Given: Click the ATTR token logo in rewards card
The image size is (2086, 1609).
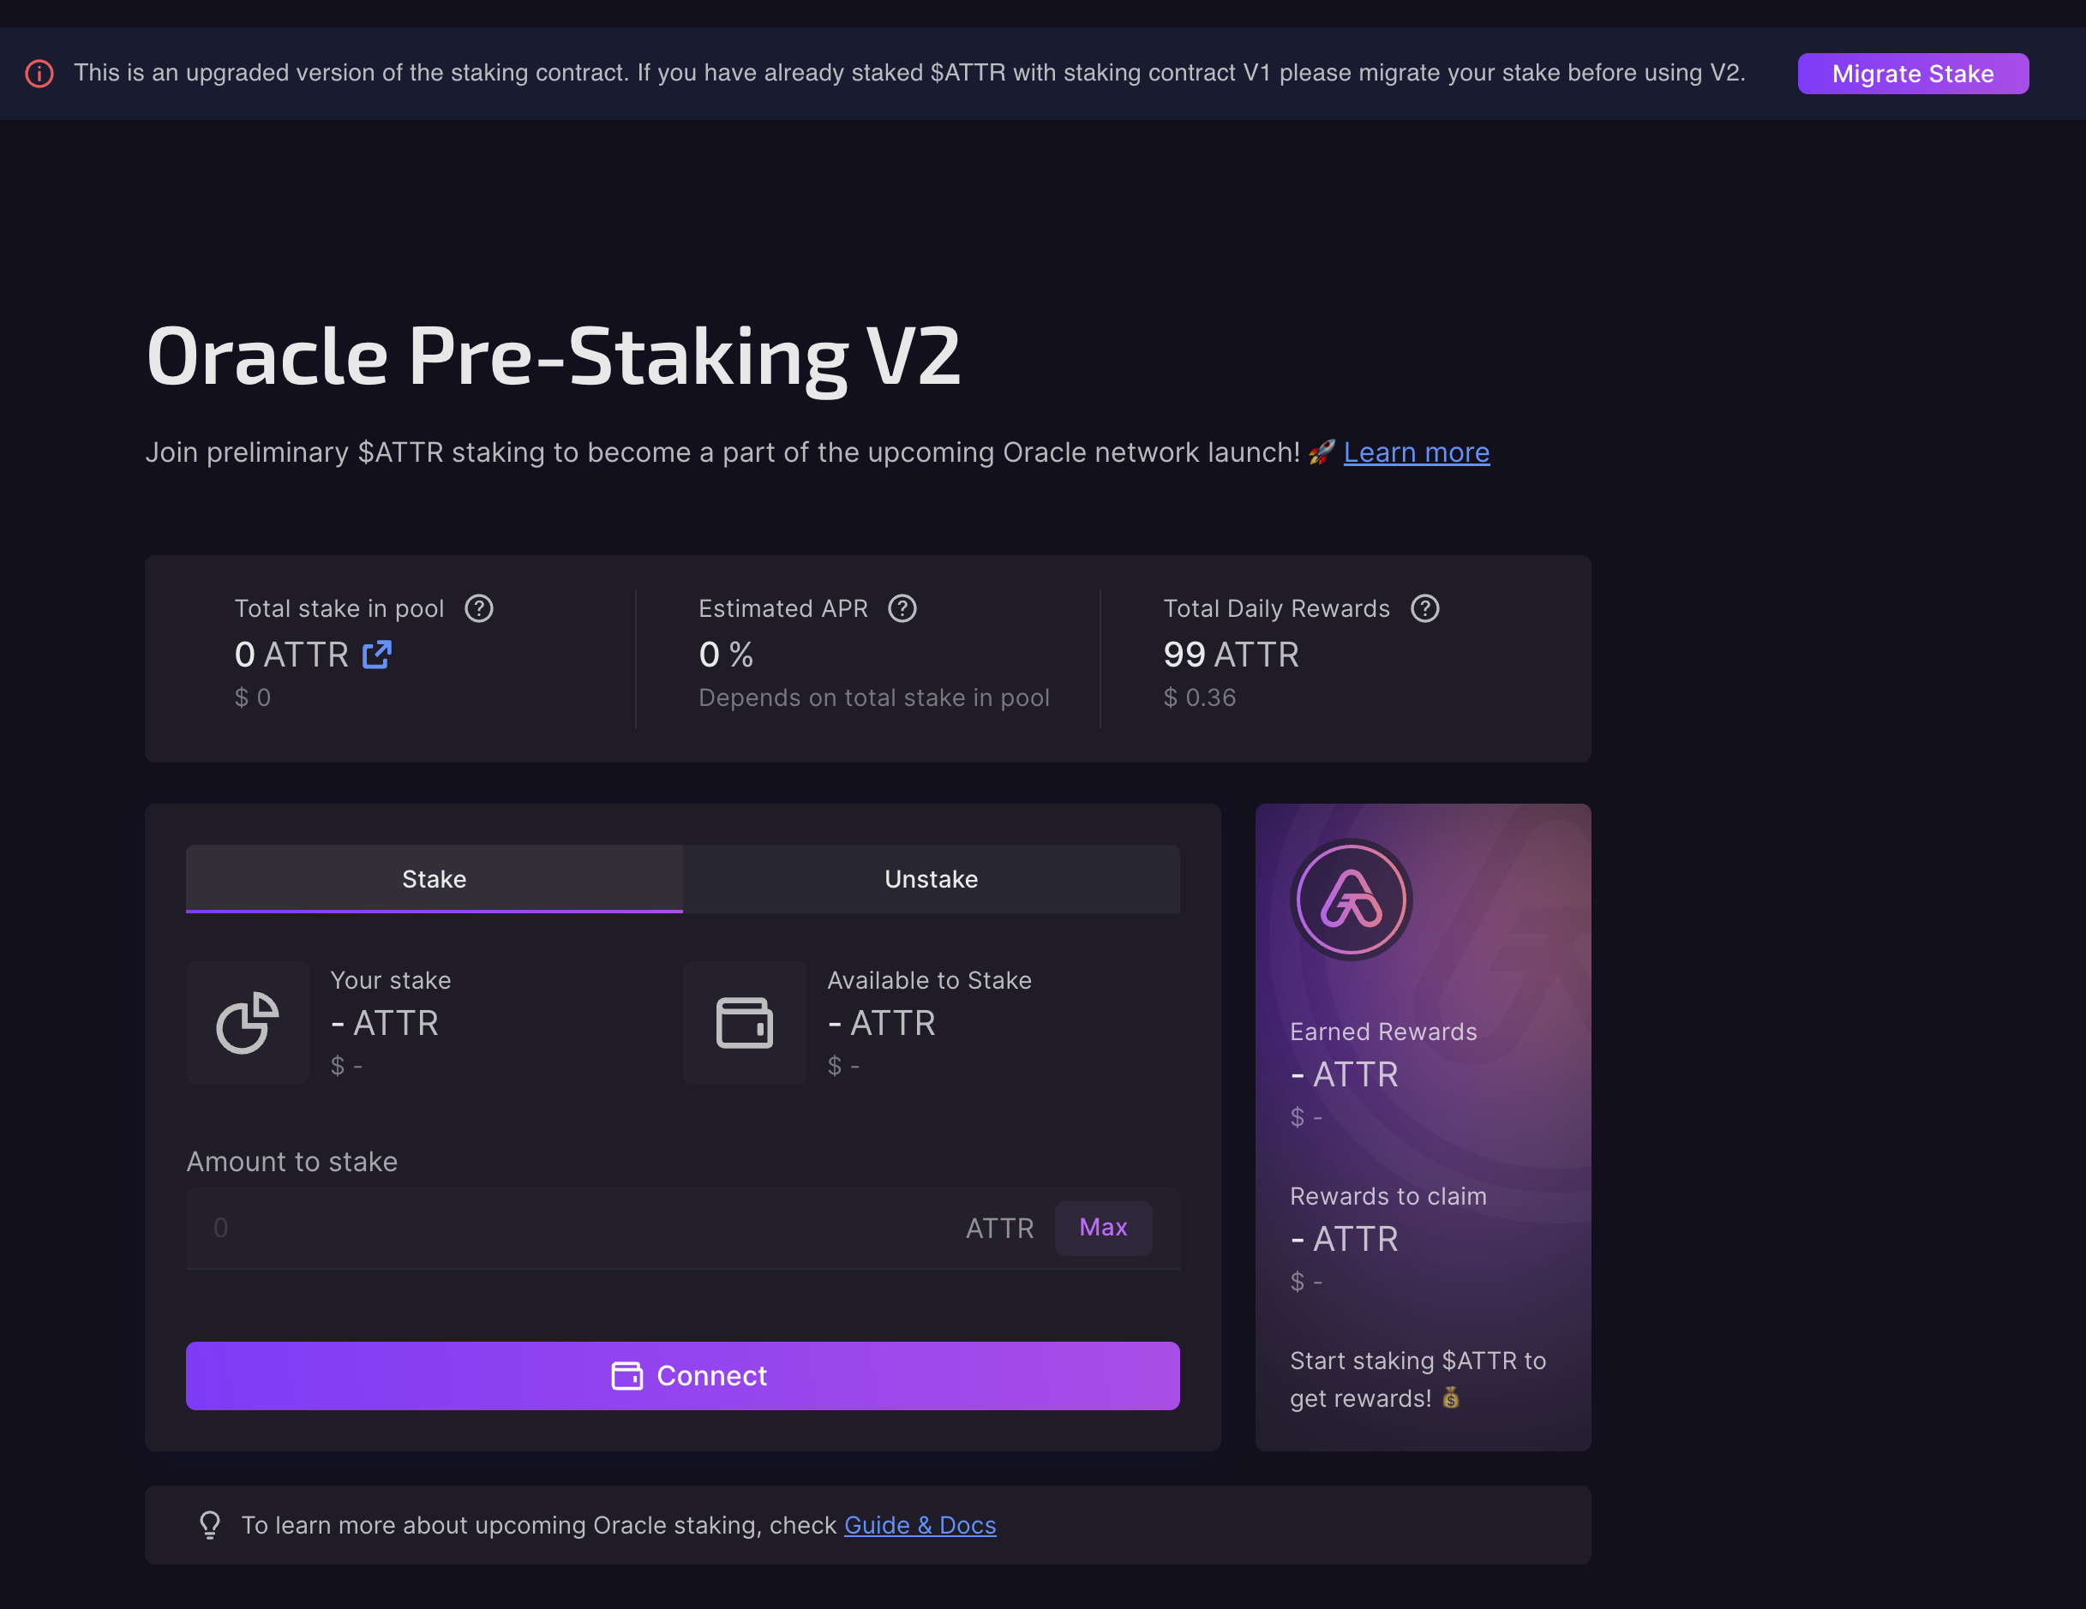Looking at the screenshot, I should point(1351,900).
